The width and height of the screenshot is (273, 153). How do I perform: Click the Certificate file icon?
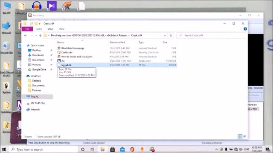click(59, 52)
